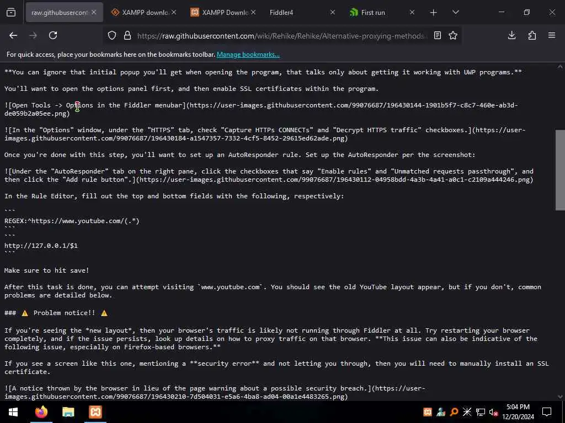The height and width of the screenshot is (423, 565).
Task: Click the "In the Rule Editor" sentence
Action: tap(174, 196)
